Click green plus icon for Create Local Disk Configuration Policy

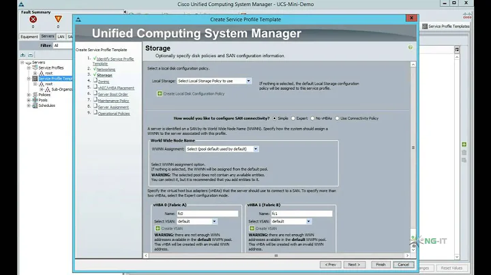(x=160, y=93)
